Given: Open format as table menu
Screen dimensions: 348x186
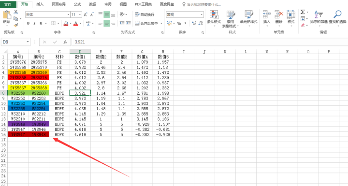Looking at the screenshot, I should click(231, 19).
